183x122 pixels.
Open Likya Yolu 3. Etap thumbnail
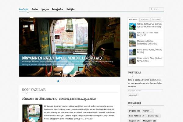[x=132, y=60]
